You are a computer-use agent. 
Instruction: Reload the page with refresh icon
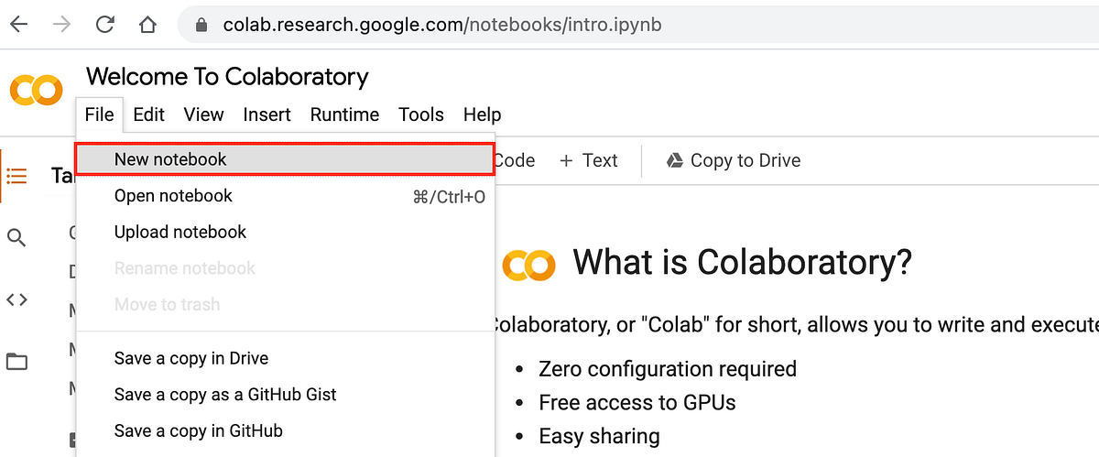coord(104,25)
